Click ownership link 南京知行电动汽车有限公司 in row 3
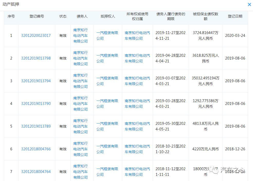The image size is (253, 181). point(137,81)
